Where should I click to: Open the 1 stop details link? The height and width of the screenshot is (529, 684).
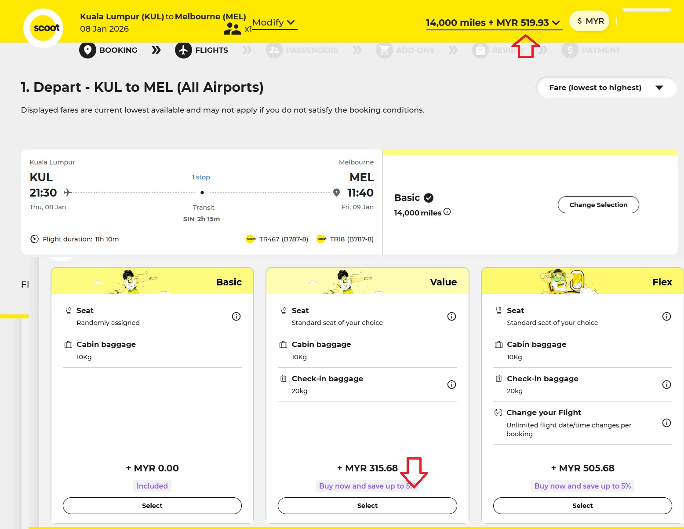[201, 177]
